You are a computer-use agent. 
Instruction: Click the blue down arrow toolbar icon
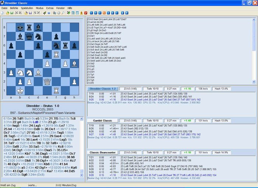[127, 13]
